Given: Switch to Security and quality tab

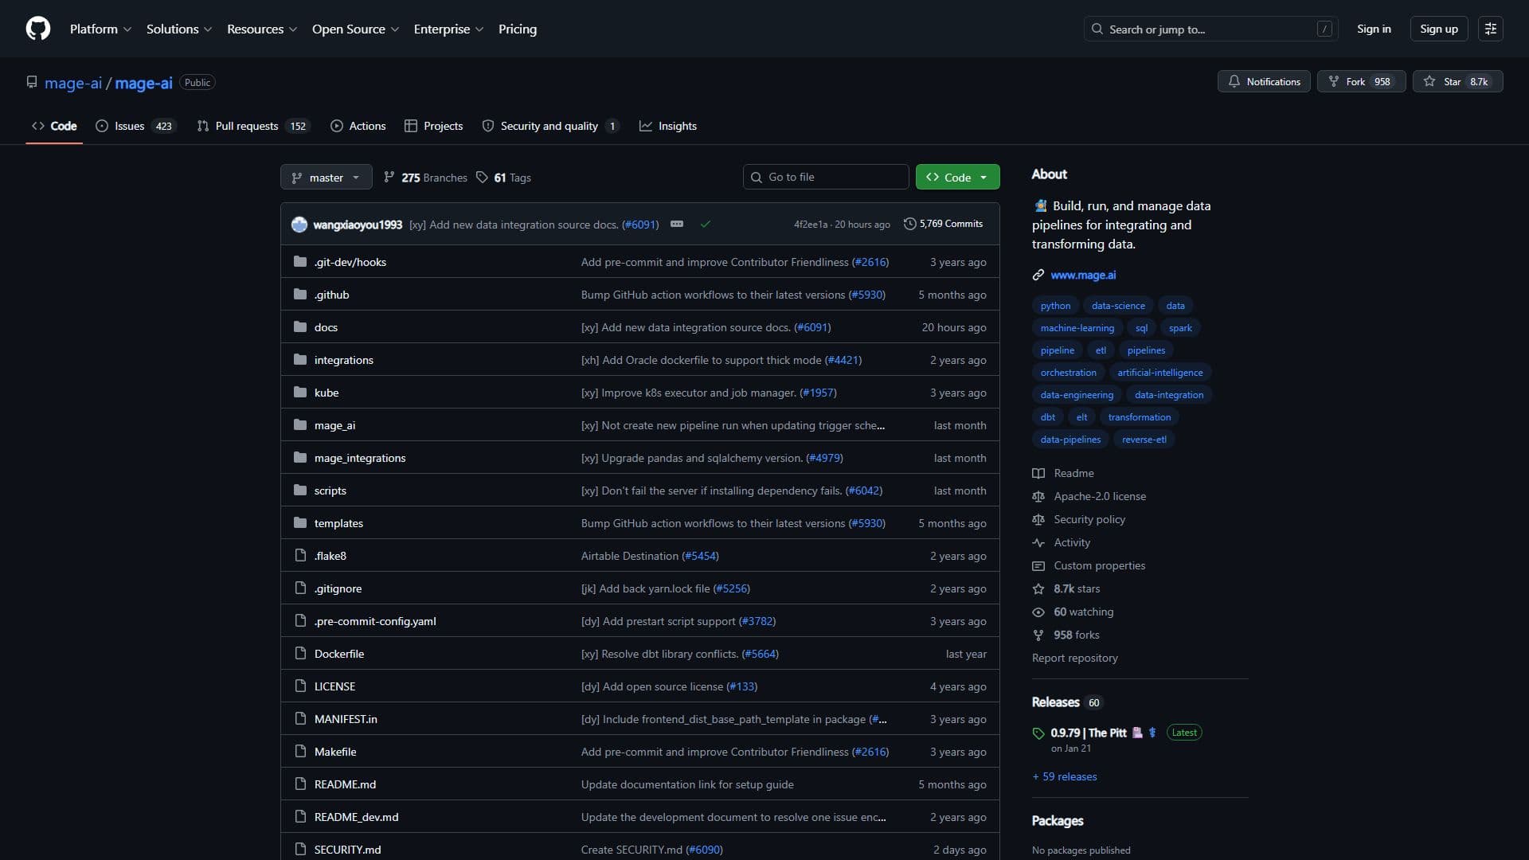Looking at the screenshot, I should tap(550, 126).
